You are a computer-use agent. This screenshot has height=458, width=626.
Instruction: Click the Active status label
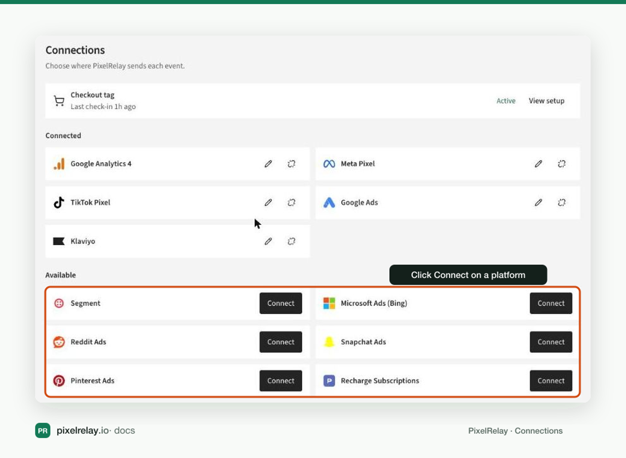coord(505,101)
